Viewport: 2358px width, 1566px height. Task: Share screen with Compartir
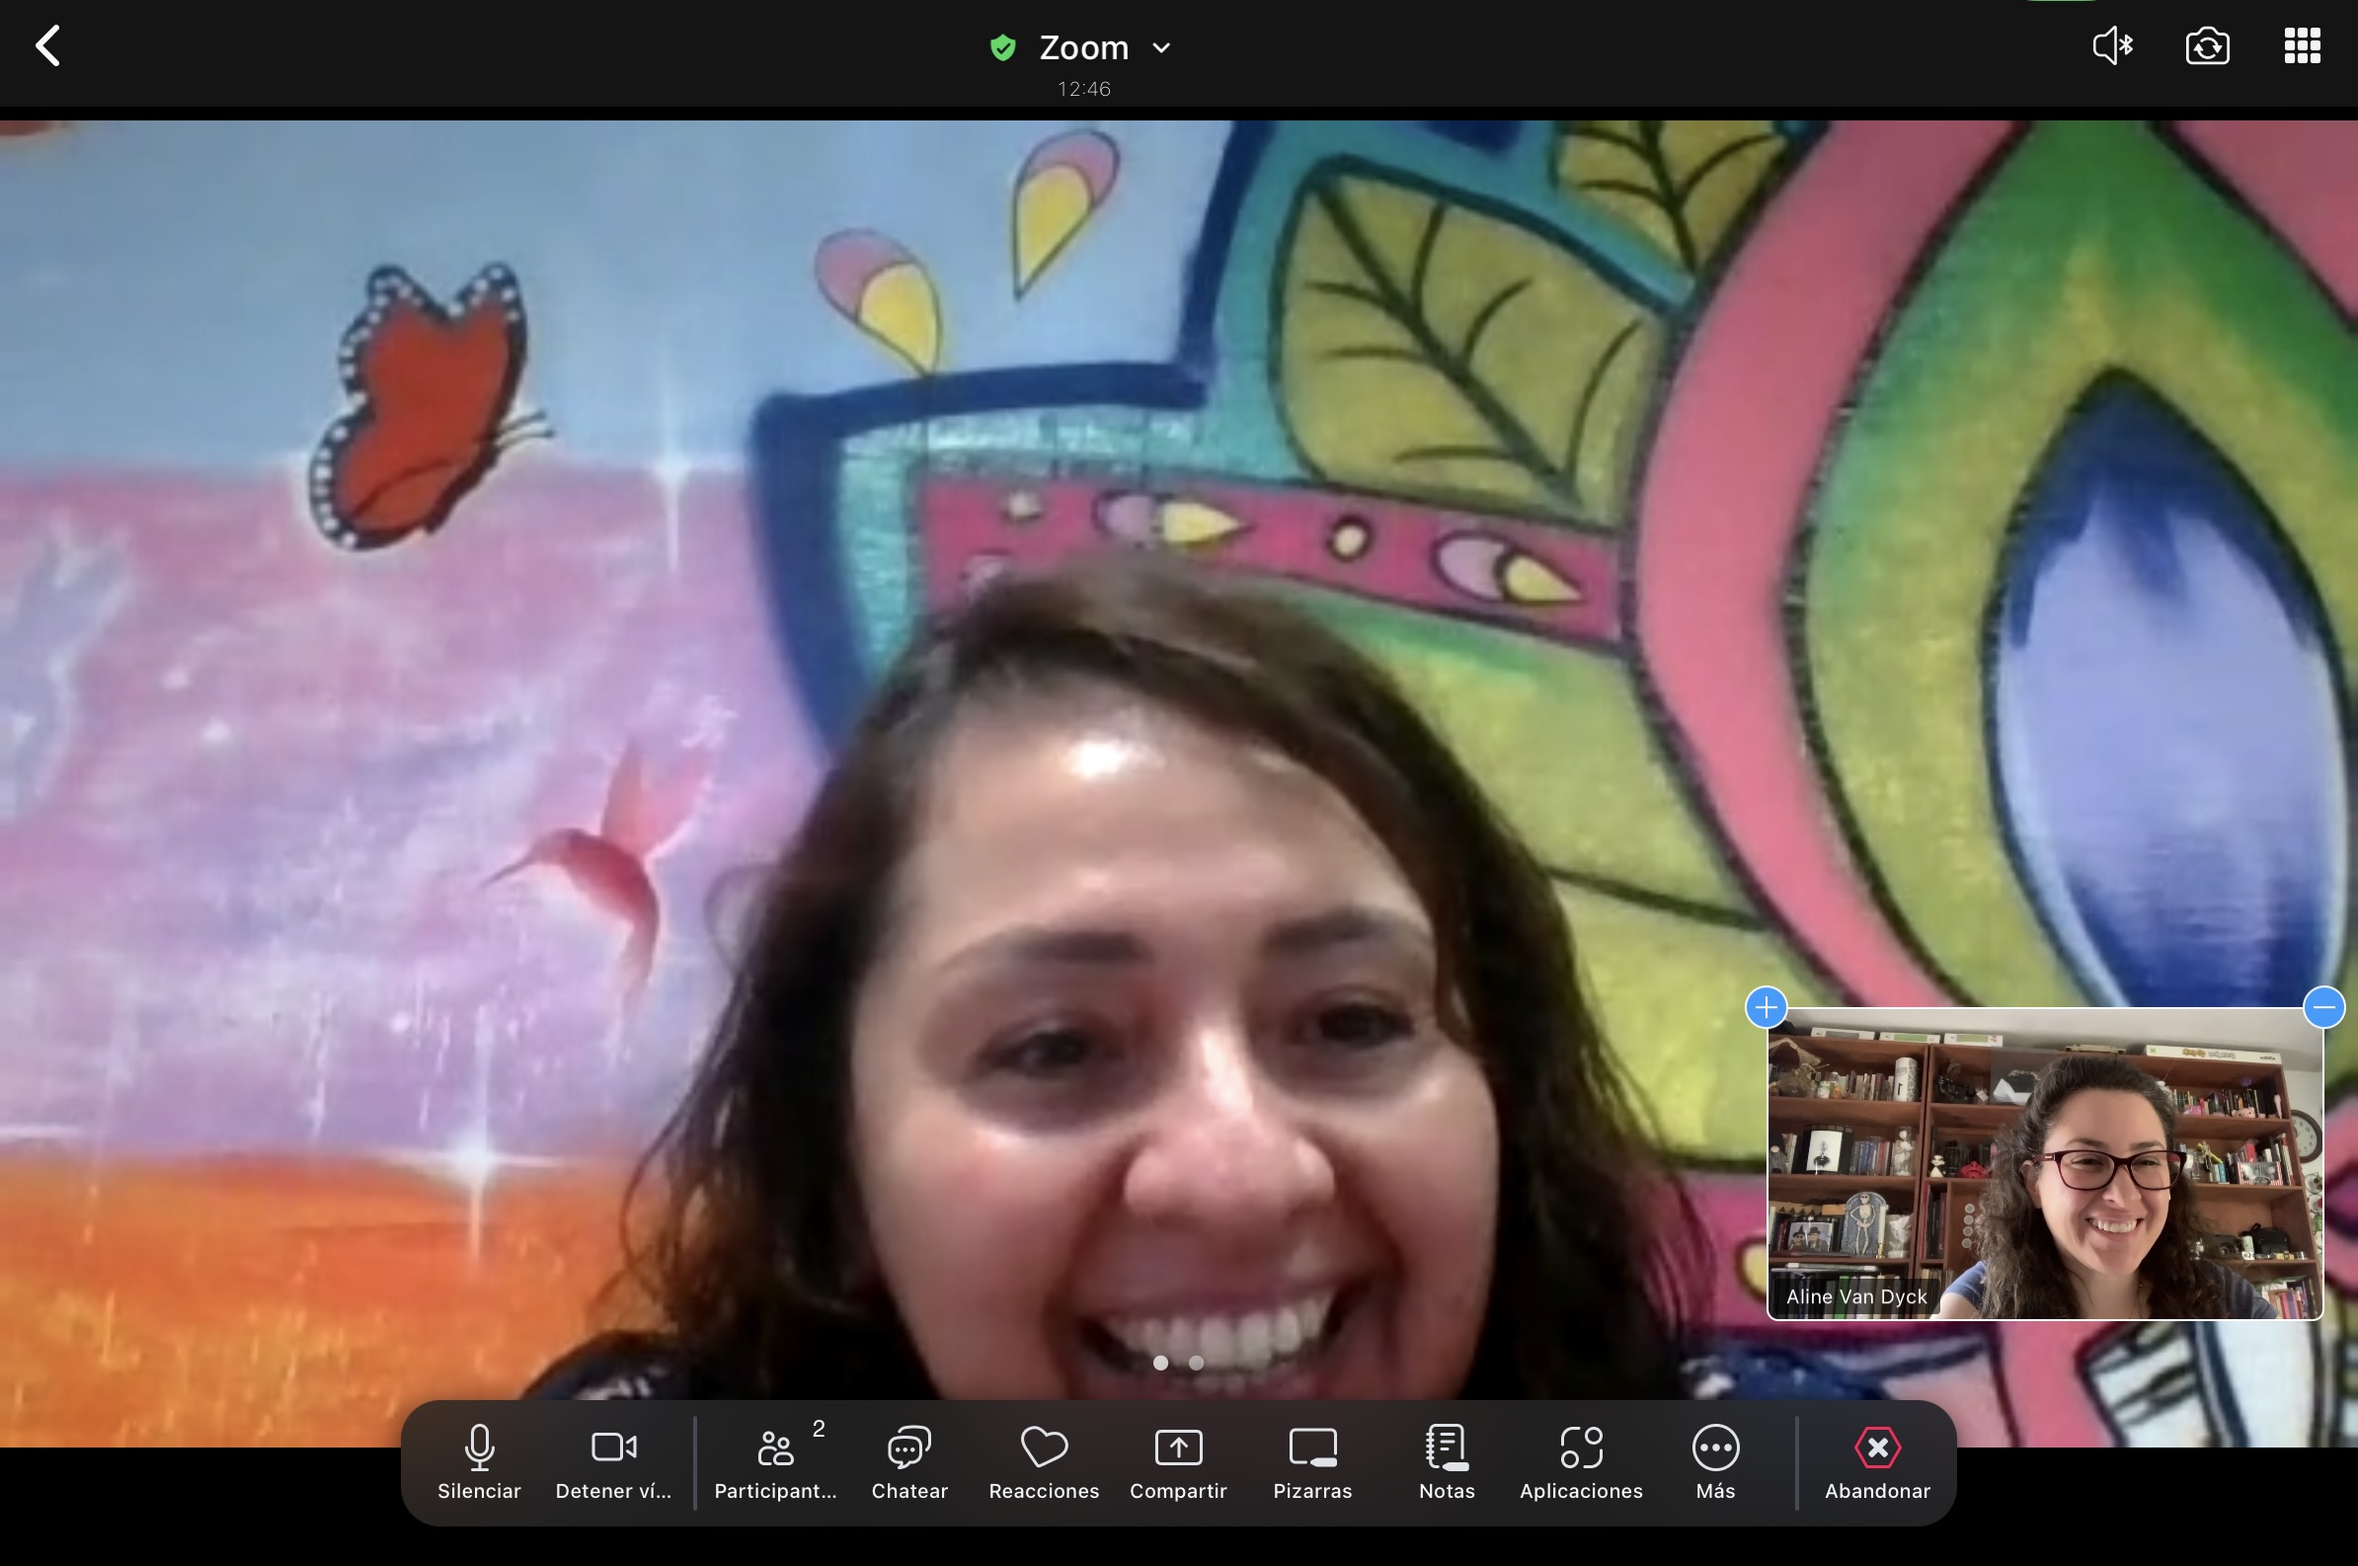1177,1462
